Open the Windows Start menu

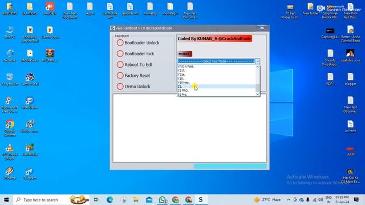pos(6,200)
